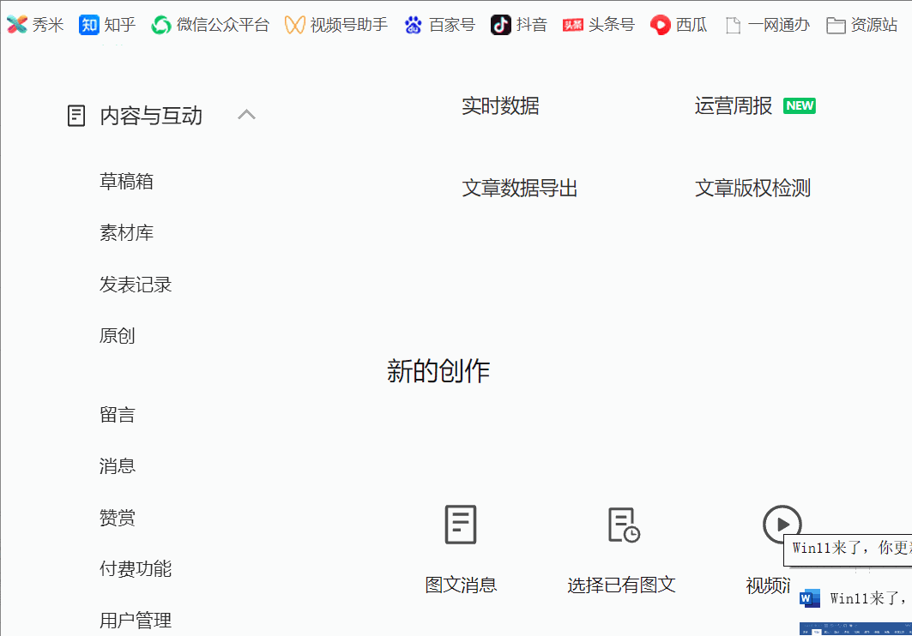Viewport: 912px width, 636px height.
Task: Click the 图文消息 label
Action: pyautogui.click(x=461, y=585)
